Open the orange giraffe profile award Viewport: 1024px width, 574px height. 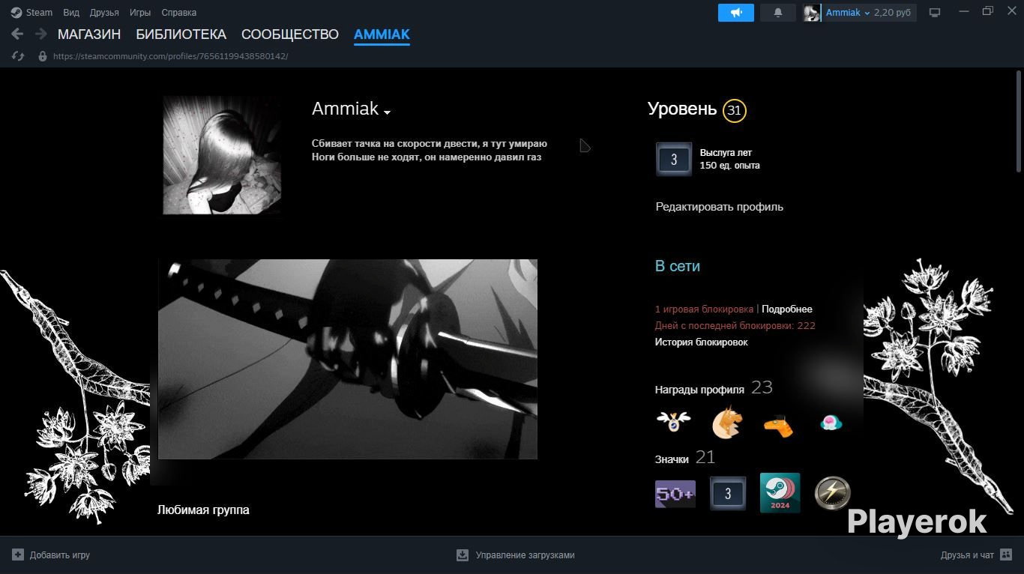click(778, 425)
